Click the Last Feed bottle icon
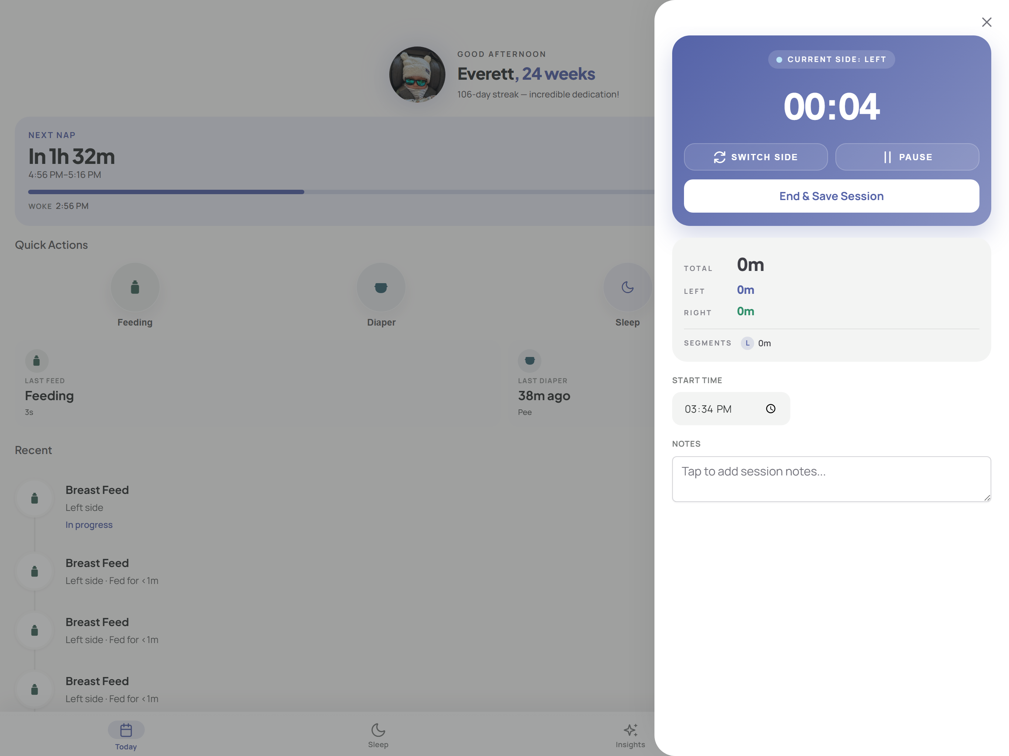Image resolution: width=1009 pixels, height=756 pixels. [37, 361]
